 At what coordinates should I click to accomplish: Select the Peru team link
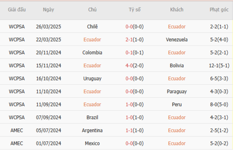177,105
